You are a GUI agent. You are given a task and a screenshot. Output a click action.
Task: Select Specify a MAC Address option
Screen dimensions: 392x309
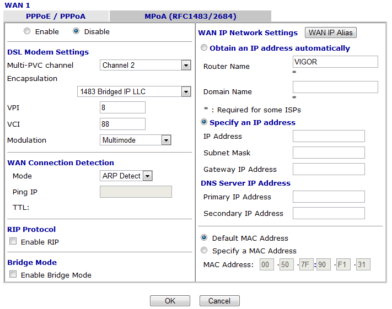point(205,251)
